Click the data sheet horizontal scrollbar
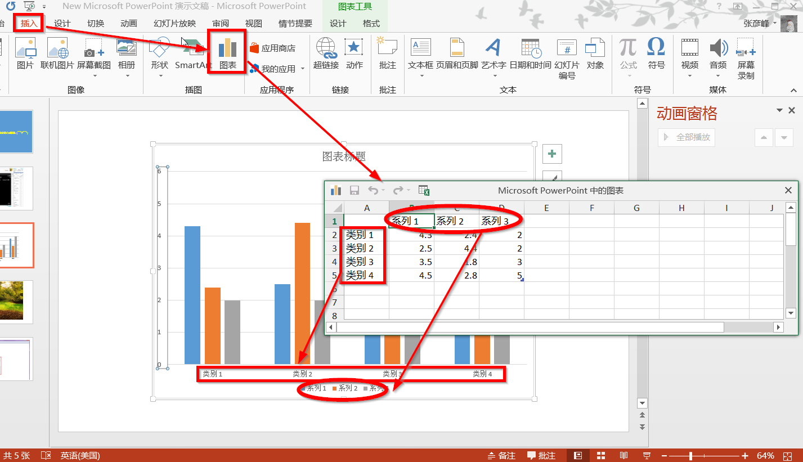 (530, 327)
